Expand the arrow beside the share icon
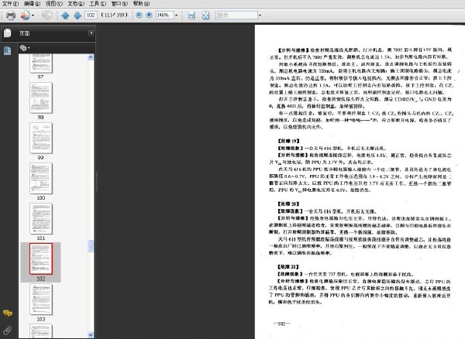The height and width of the screenshot is (339, 465). click(x=33, y=15)
